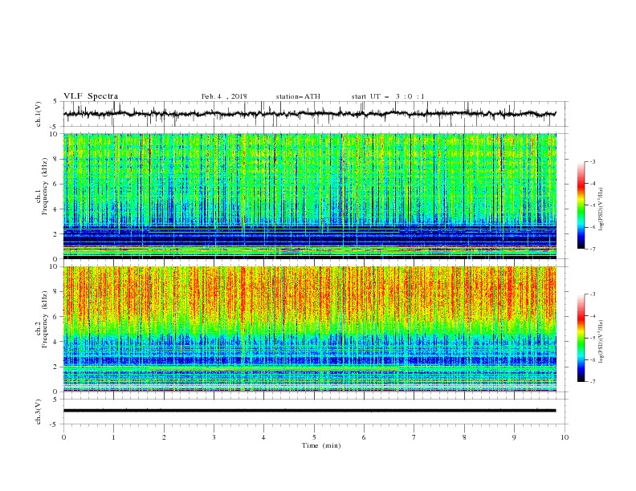Screen dimensions: 636x491
Task: Click the ch.1 "Frequency (kHz)" axis label
Action: pos(45,185)
